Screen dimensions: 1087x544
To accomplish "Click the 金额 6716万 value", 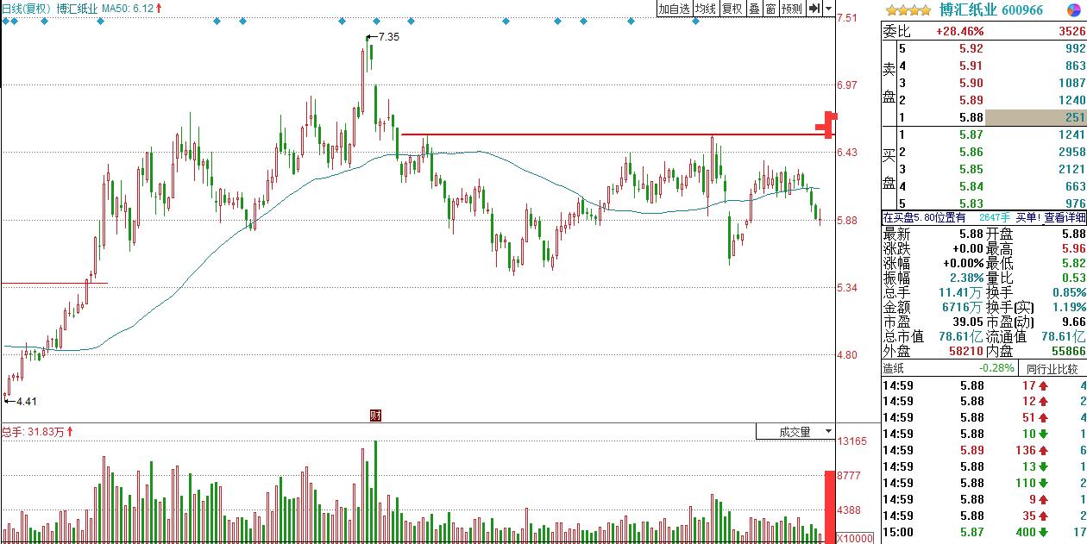I will (964, 307).
